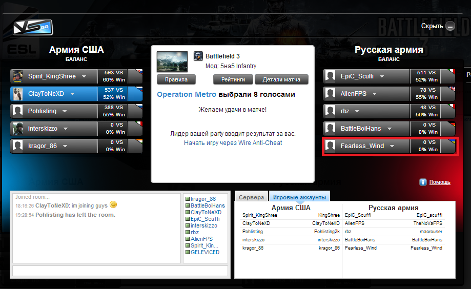Image resolution: width=471 pixels, height=289 pixels.
Task: Click the Operation Metro map thumbnail
Action: click(x=172, y=61)
